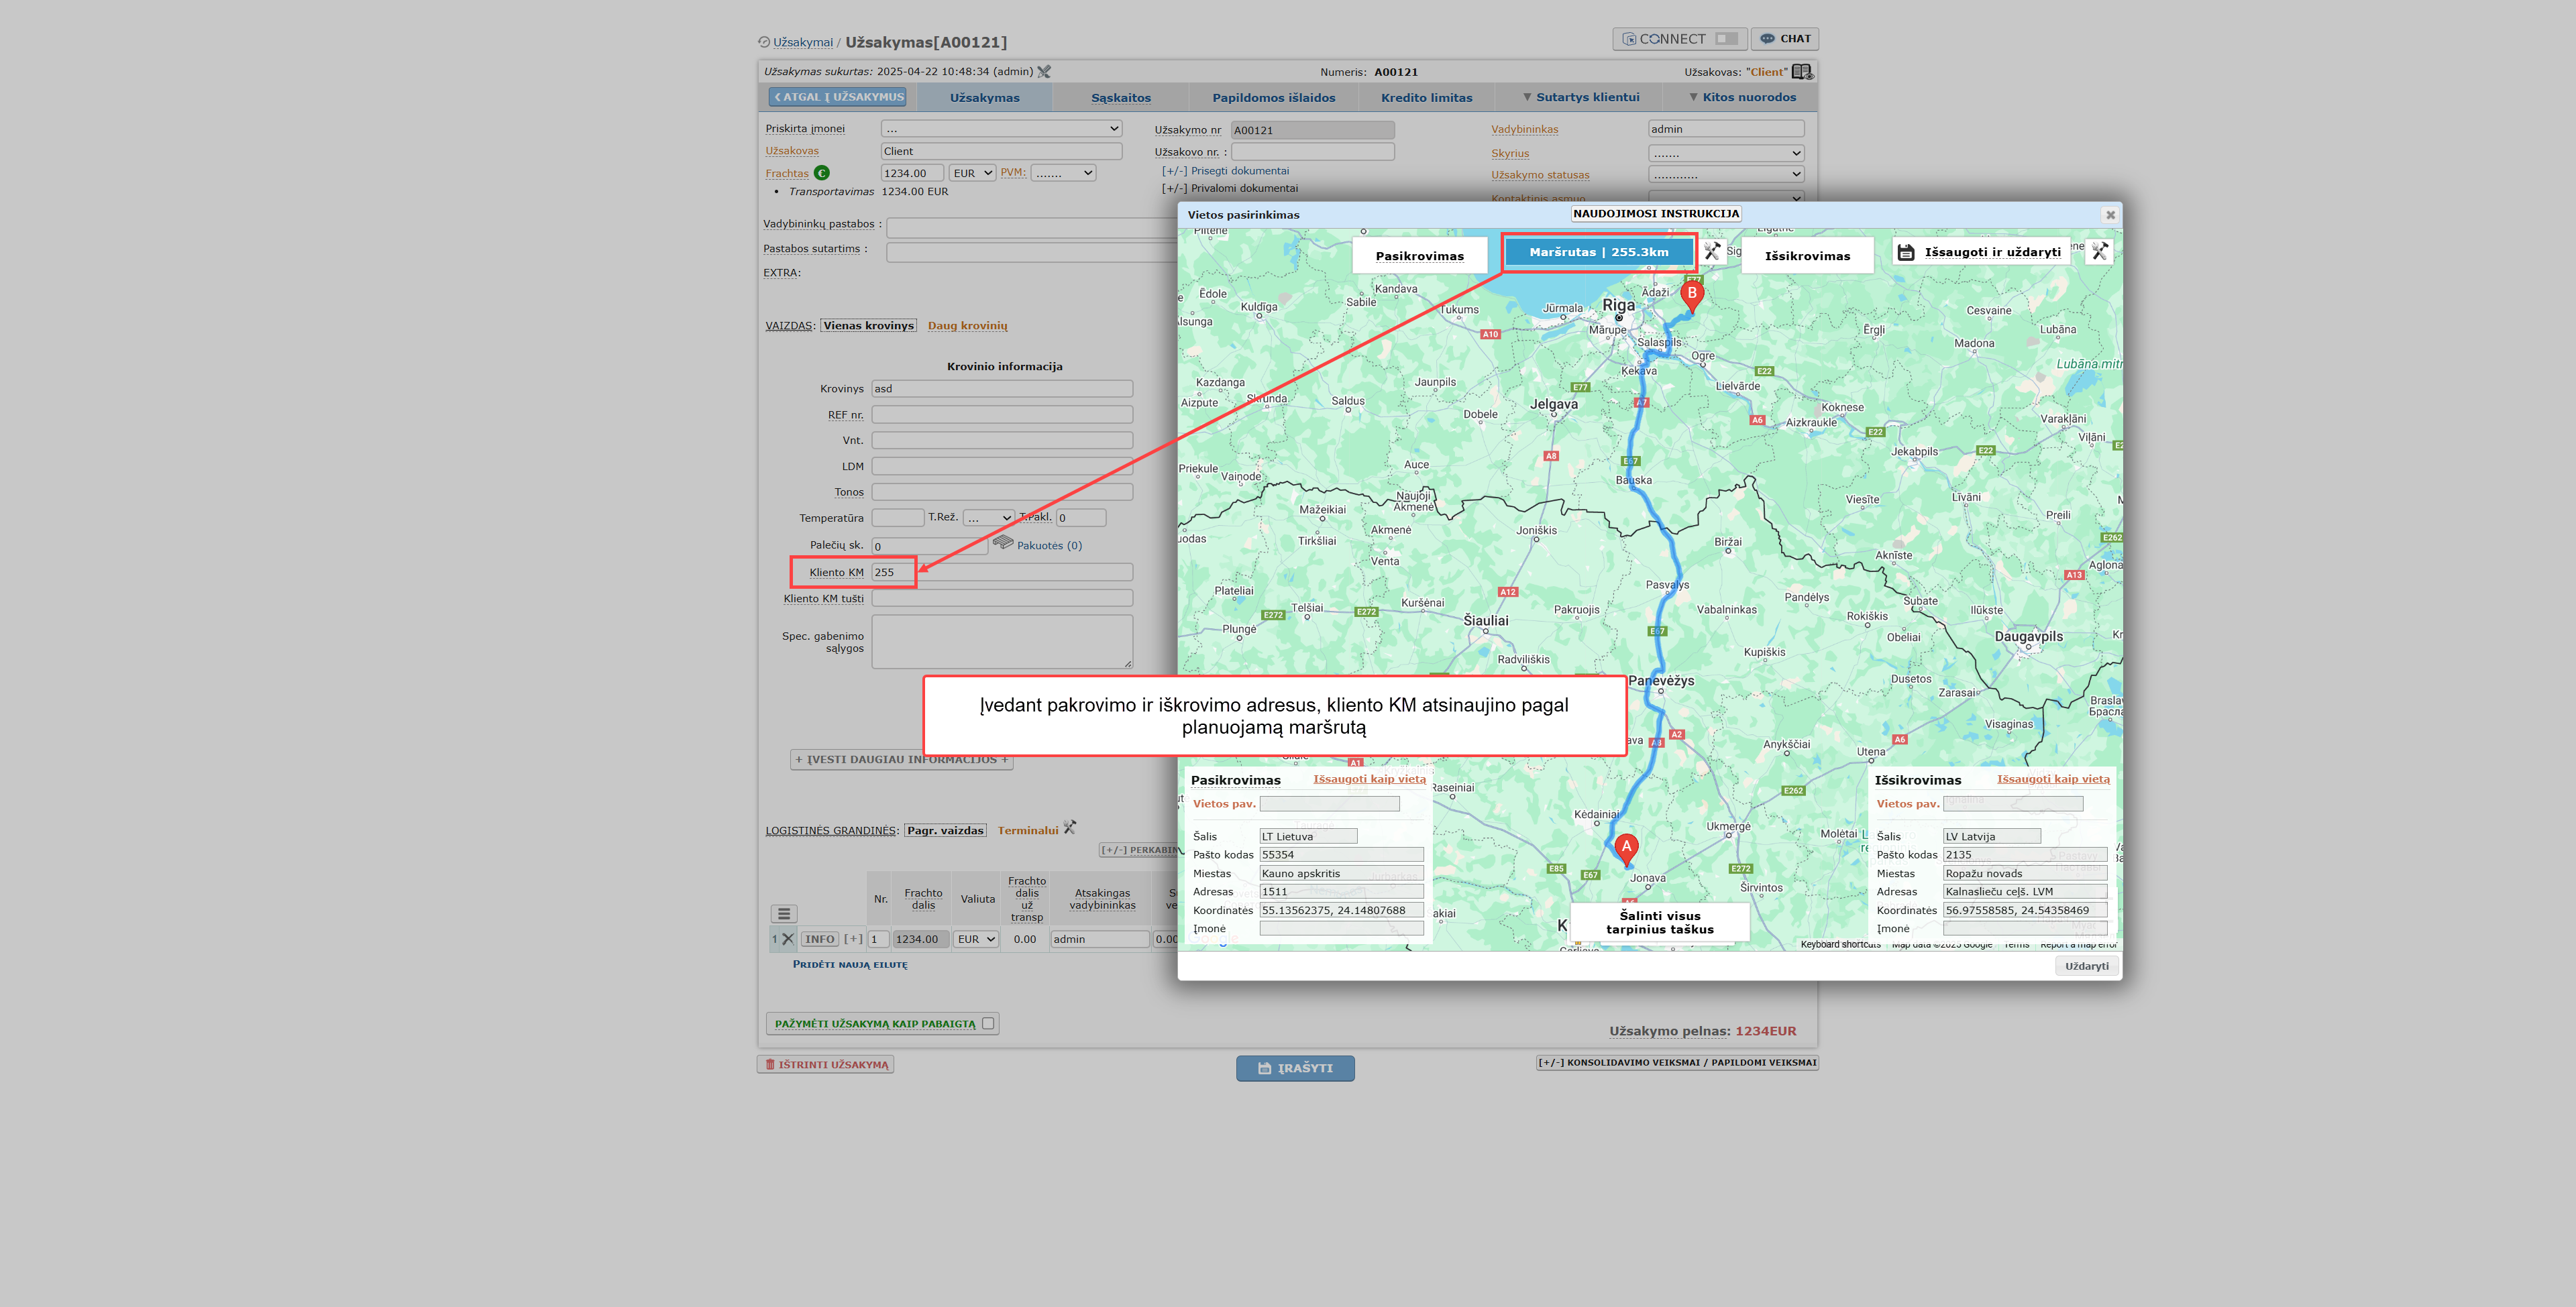Click Pridėti naują eilutę link
This screenshot has width=2576, height=1307.
tap(850, 965)
